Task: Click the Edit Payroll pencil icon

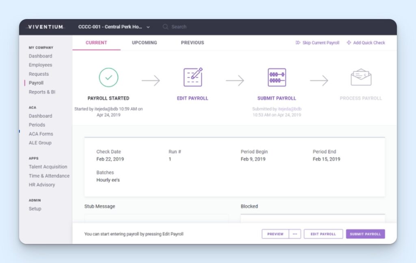Action: [x=193, y=77]
